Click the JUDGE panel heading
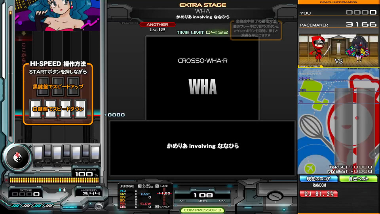 127,186
